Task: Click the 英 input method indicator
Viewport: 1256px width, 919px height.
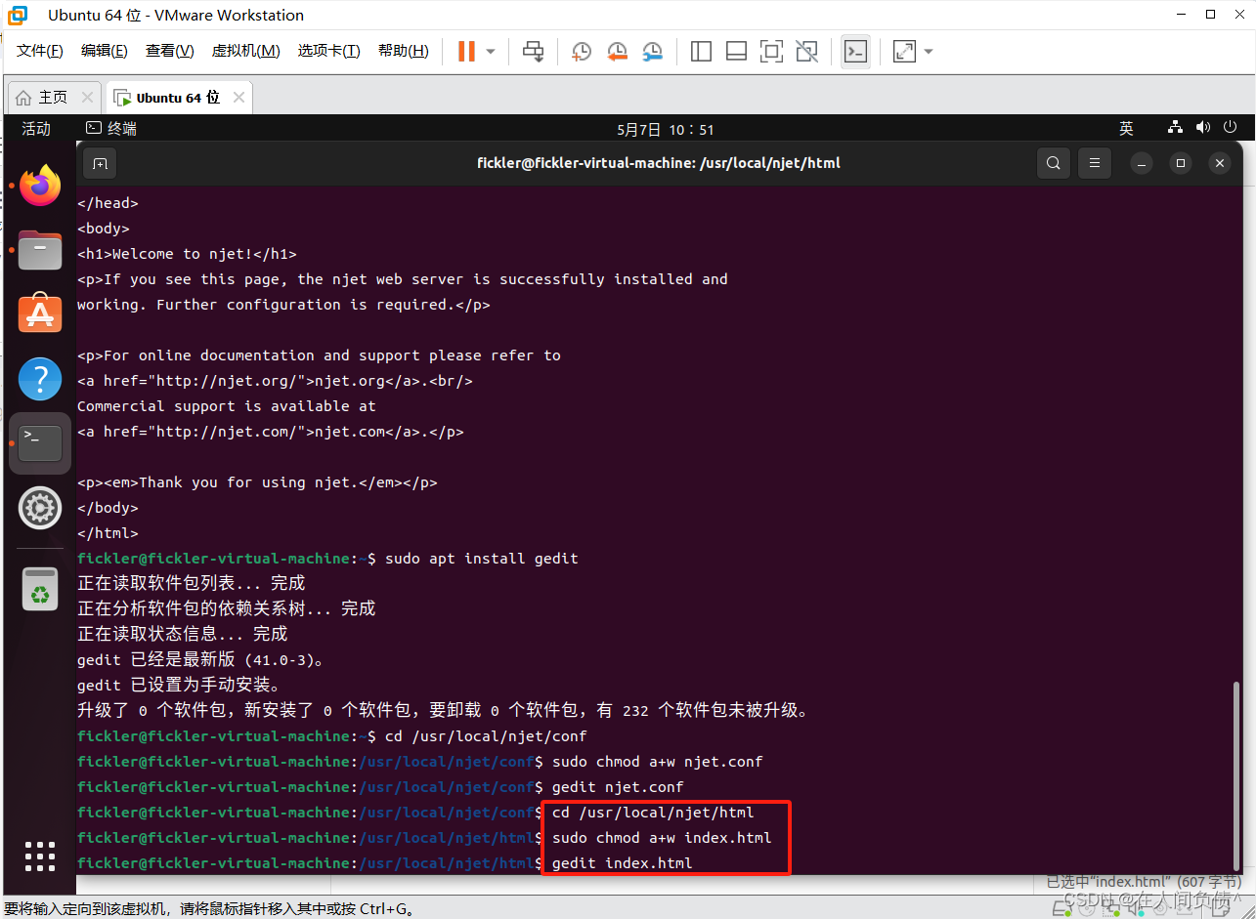Action: click(1126, 129)
